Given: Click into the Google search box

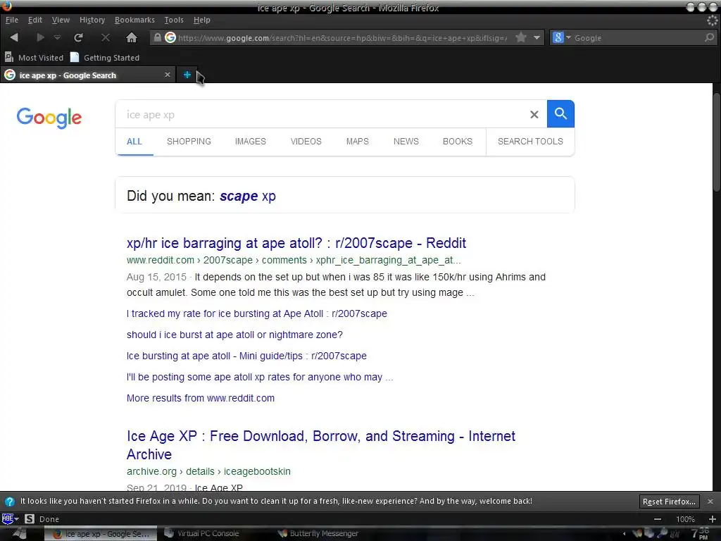Looking at the screenshot, I should [322, 114].
